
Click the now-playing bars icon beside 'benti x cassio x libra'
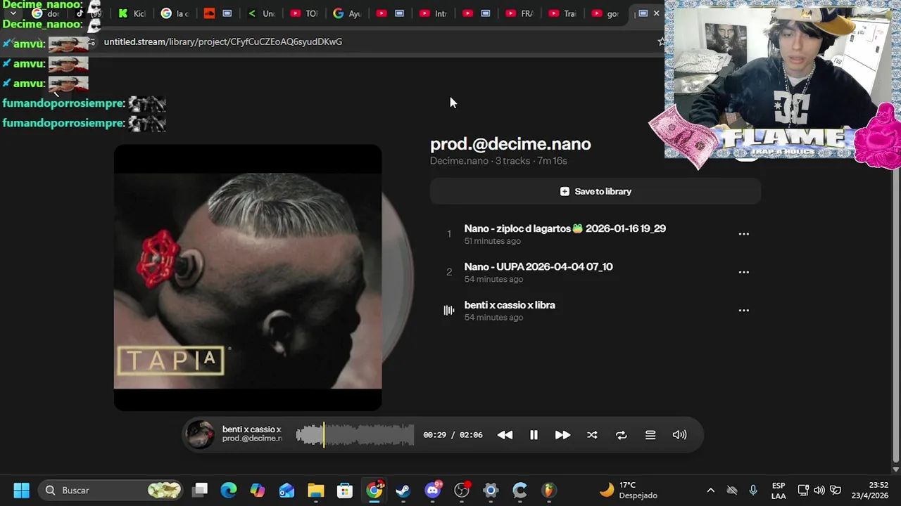(449, 310)
